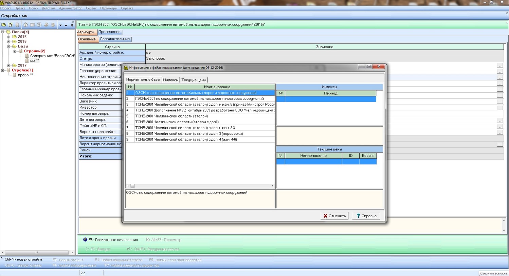
Task: Click the horizontal scrollbar thumb in the dialog list
Action: click(133, 186)
